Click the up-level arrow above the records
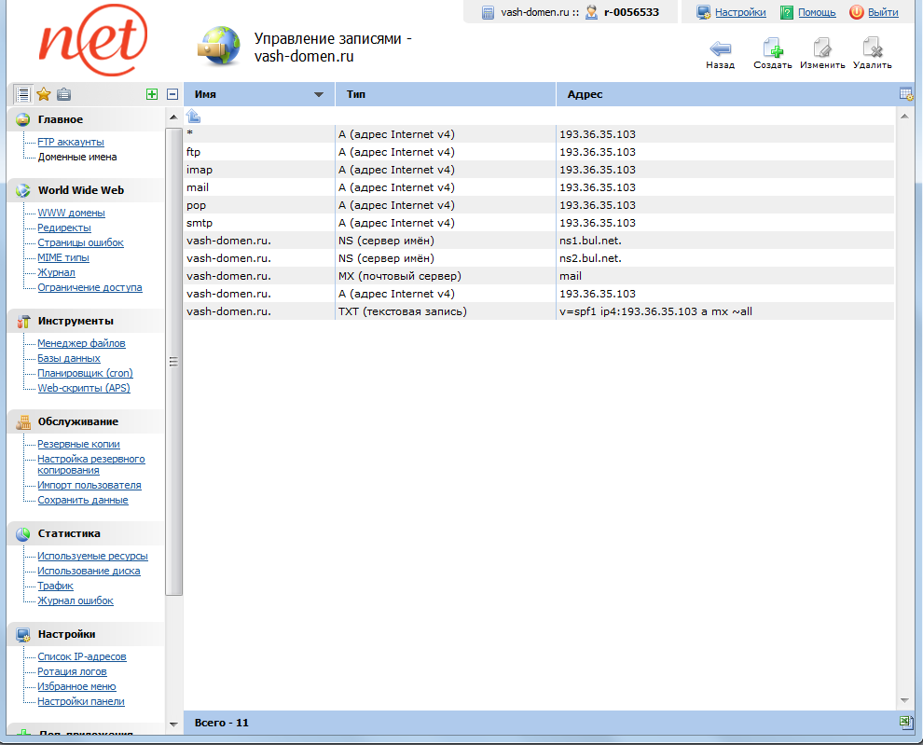 tap(193, 116)
